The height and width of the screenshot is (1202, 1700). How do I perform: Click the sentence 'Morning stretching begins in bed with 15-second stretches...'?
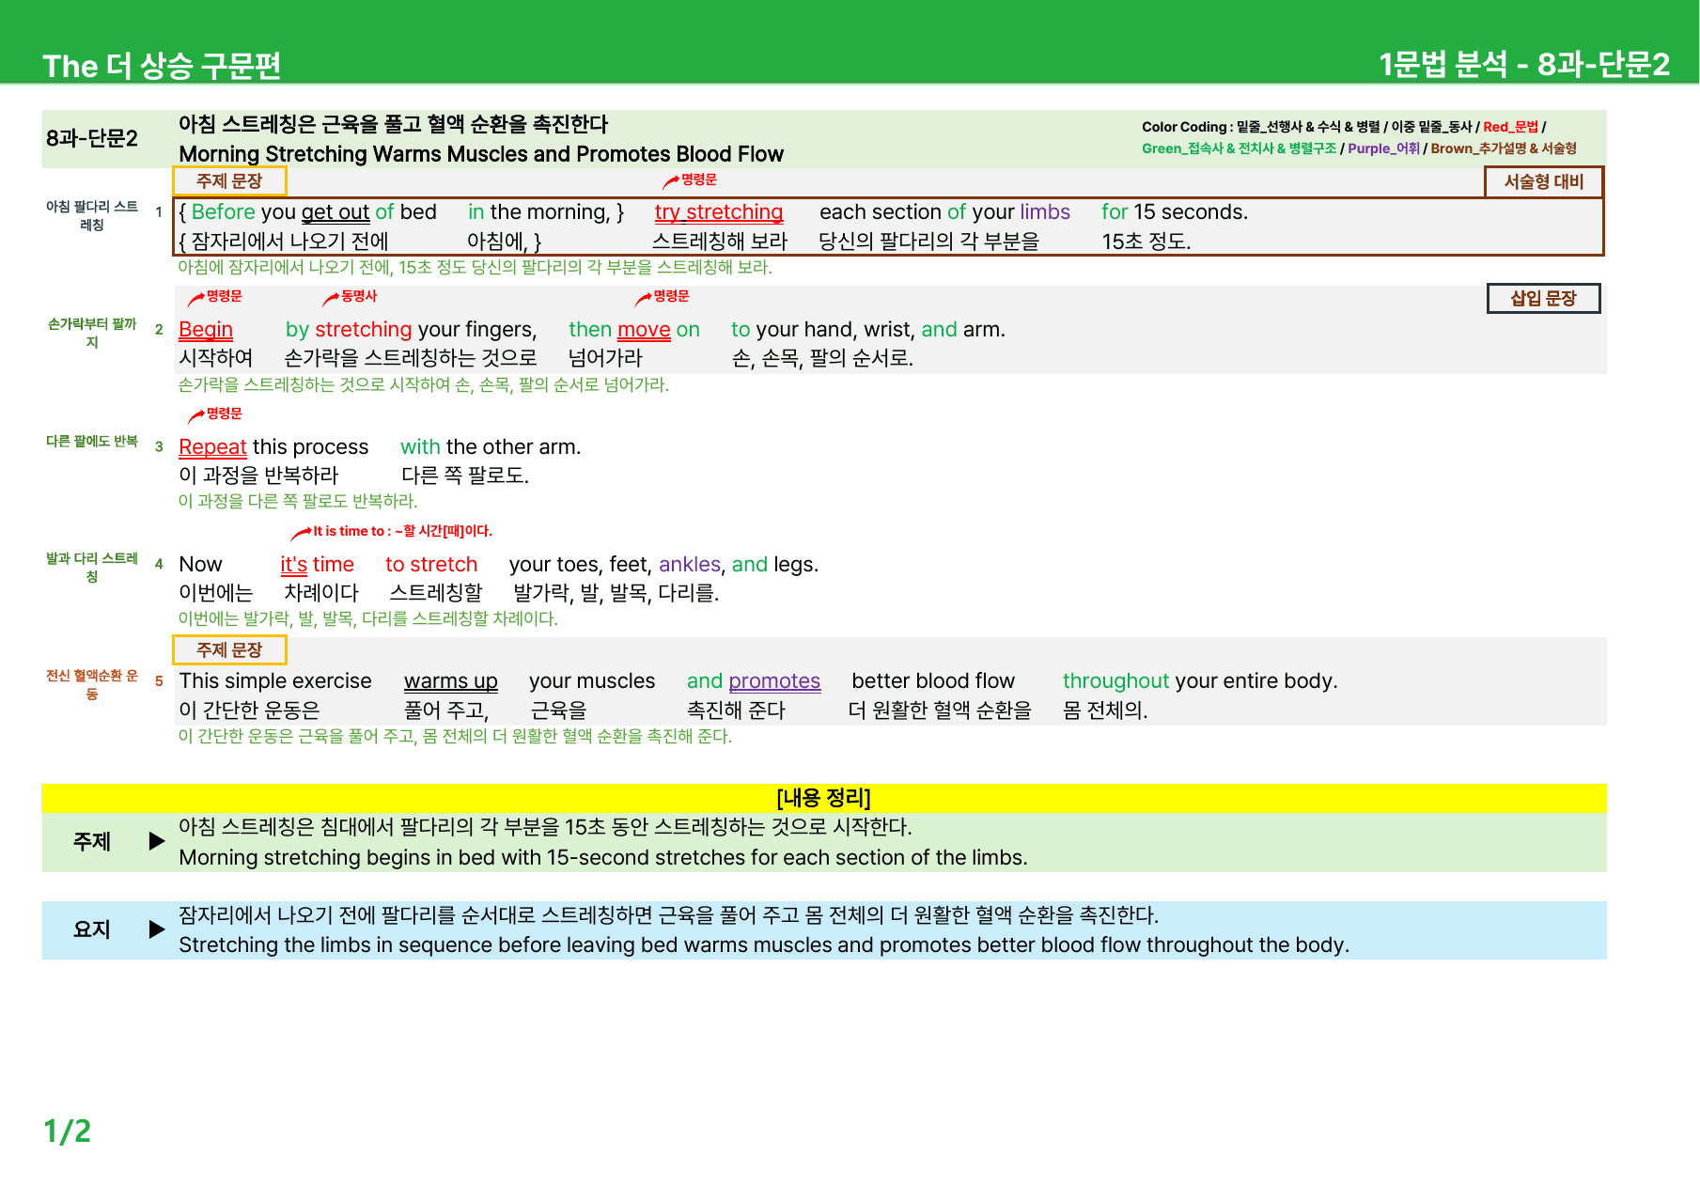[x=603, y=858]
